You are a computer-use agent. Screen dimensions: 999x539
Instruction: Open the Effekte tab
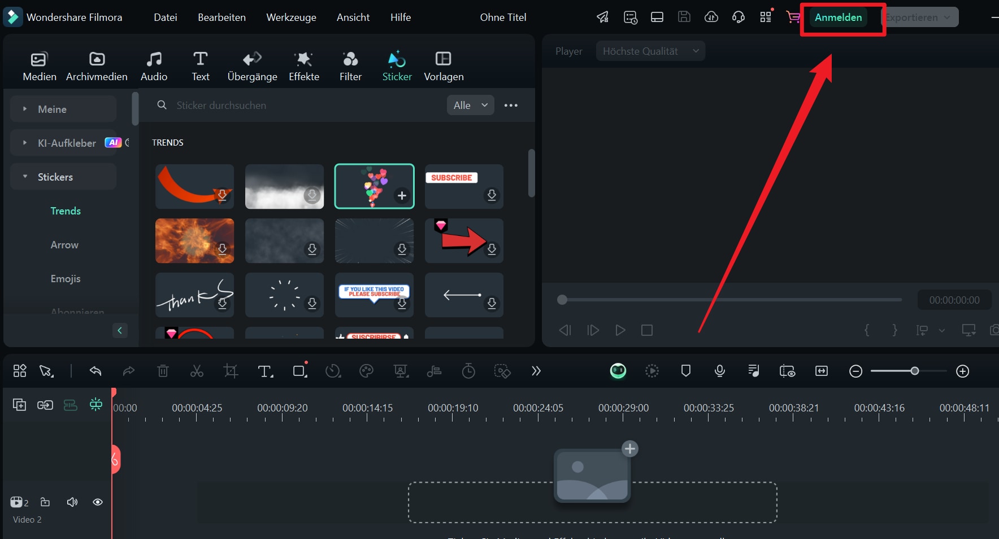coord(304,66)
